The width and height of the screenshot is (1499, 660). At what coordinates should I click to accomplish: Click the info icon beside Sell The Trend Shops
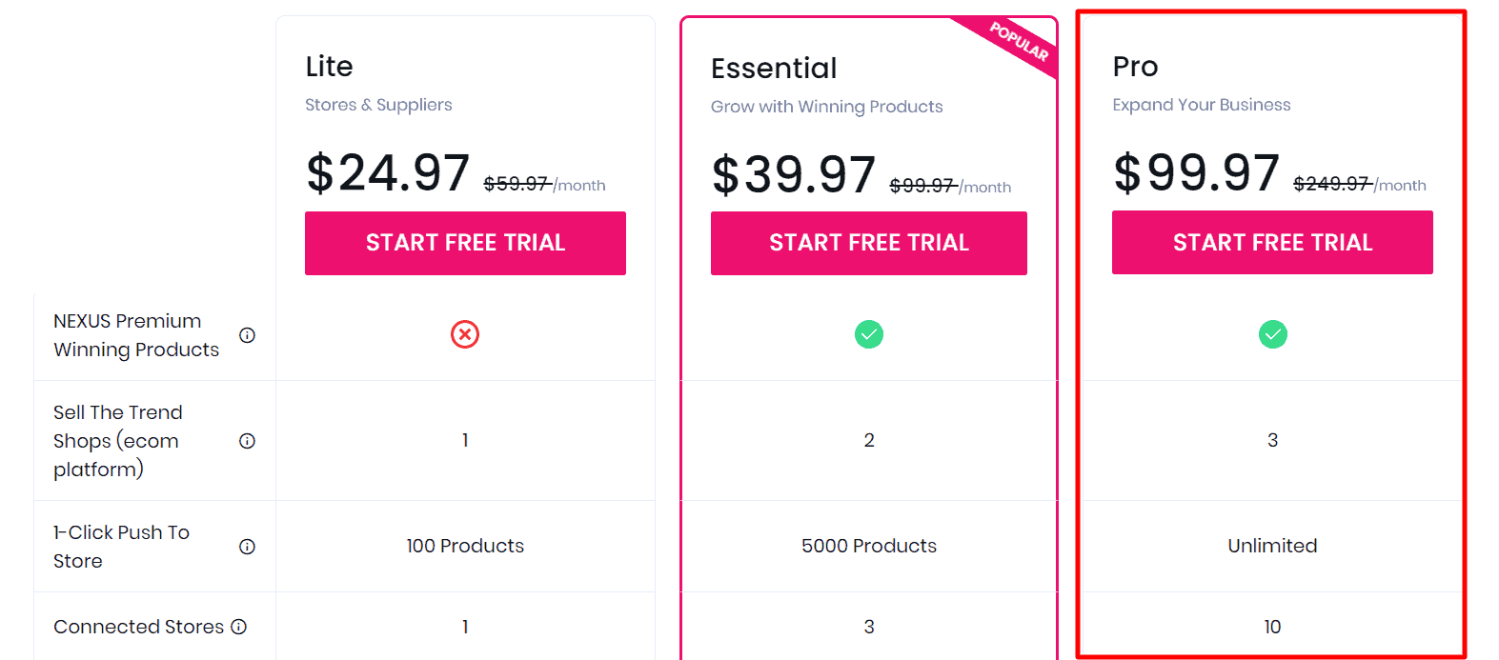tap(247, 440)
